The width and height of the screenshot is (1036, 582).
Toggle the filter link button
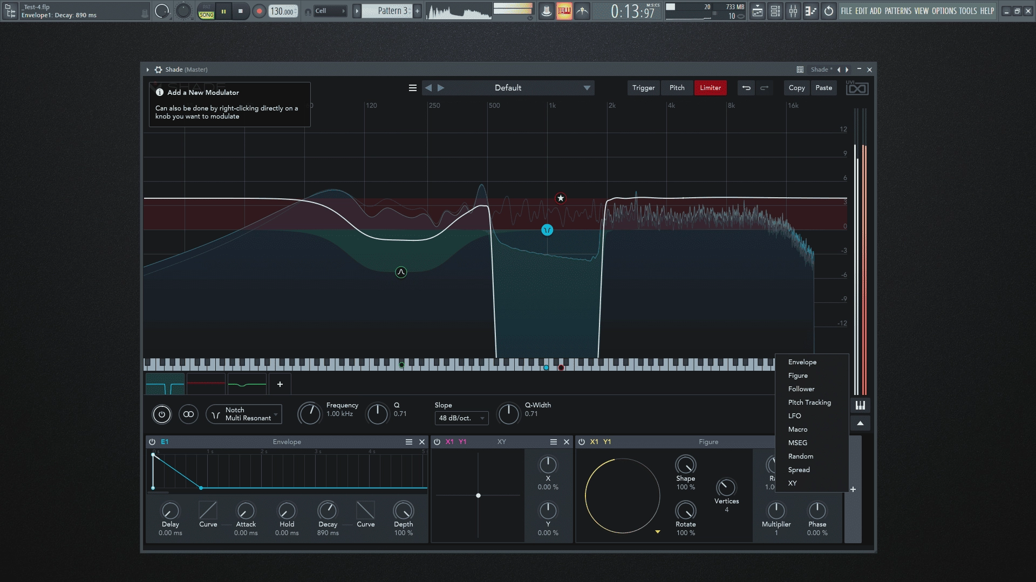pos(188,414)
